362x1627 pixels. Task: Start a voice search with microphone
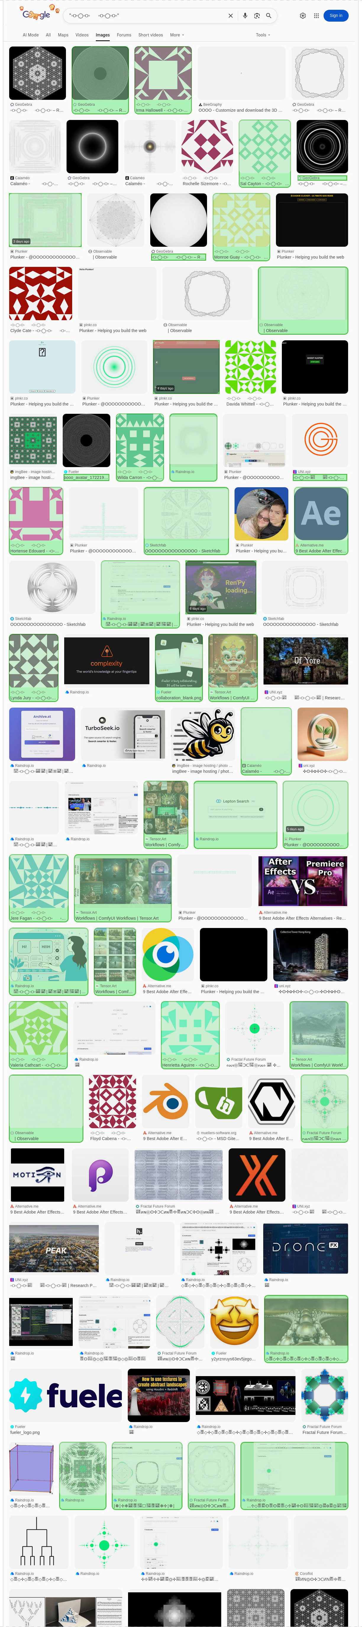coord(245,16)
